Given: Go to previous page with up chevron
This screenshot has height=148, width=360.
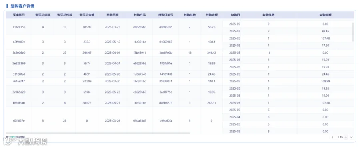Looking at the screenshot, I should click(x=346, y=137).
